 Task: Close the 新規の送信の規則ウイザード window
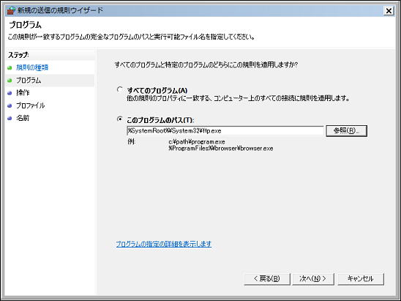tap(389, 11)
